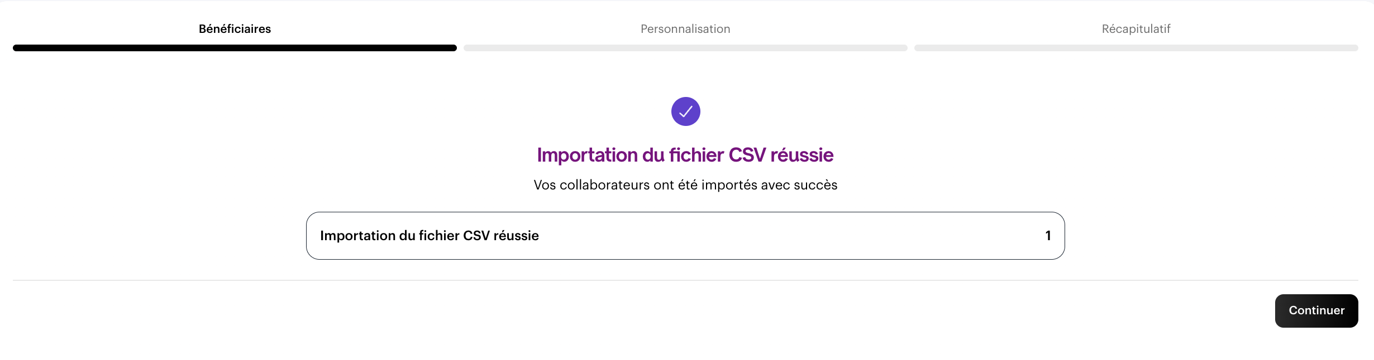
Task: Open the Bénéficiaires step tab
Action: coord(235,29)
